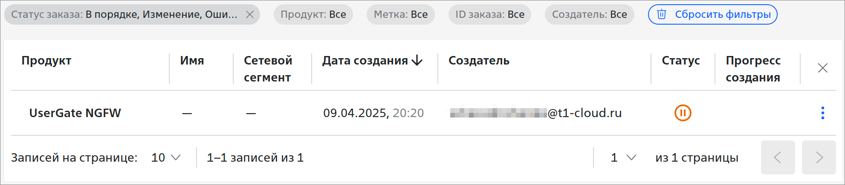Open the ID заказа: Все filter
845x185 pixels.
click(490, 14)
